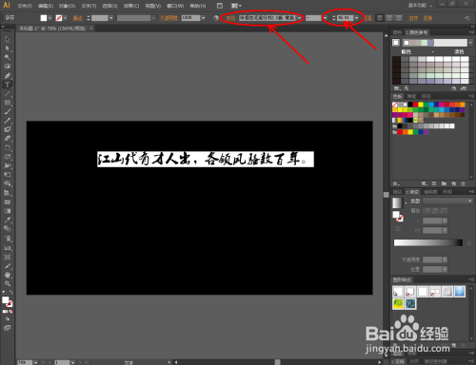Set toolbox paint mode to None

(x=10, y=312)
